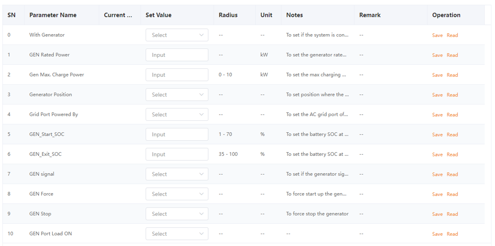Save the GEN_Exit_SOC parameter
495x246 pixels.
coord(437,155)
